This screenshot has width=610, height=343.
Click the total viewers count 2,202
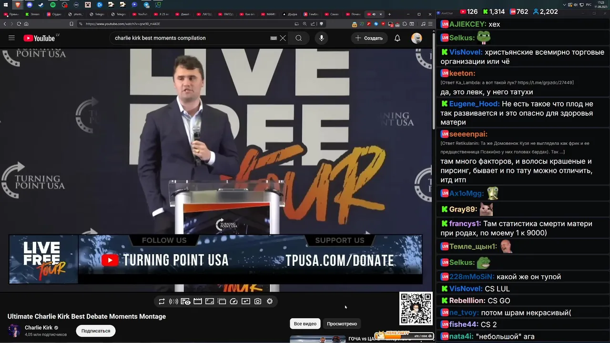[545, 11]
